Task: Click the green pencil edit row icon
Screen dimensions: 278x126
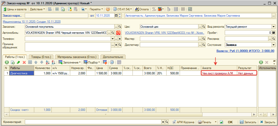Action: click(x=18, y=62)
